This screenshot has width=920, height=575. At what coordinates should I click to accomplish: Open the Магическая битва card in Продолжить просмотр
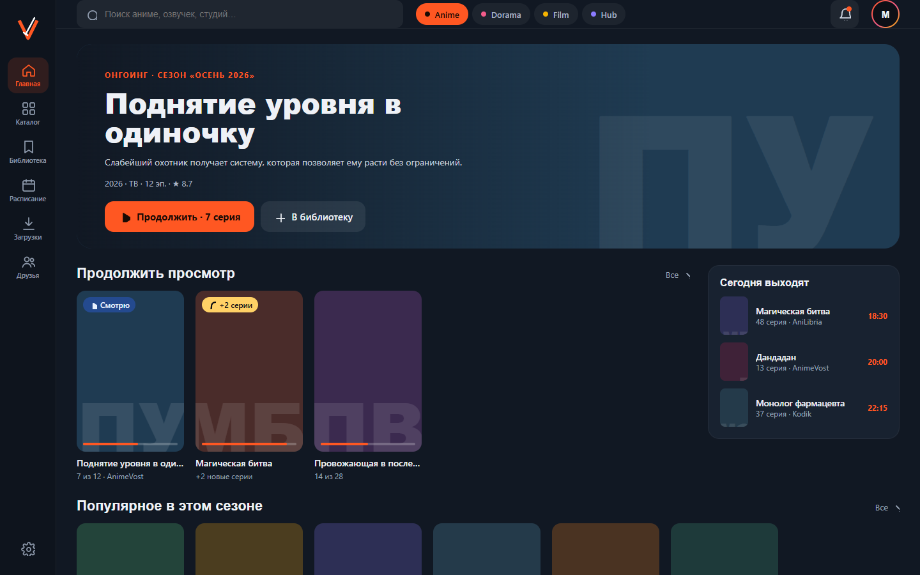(x=249, y=371)
